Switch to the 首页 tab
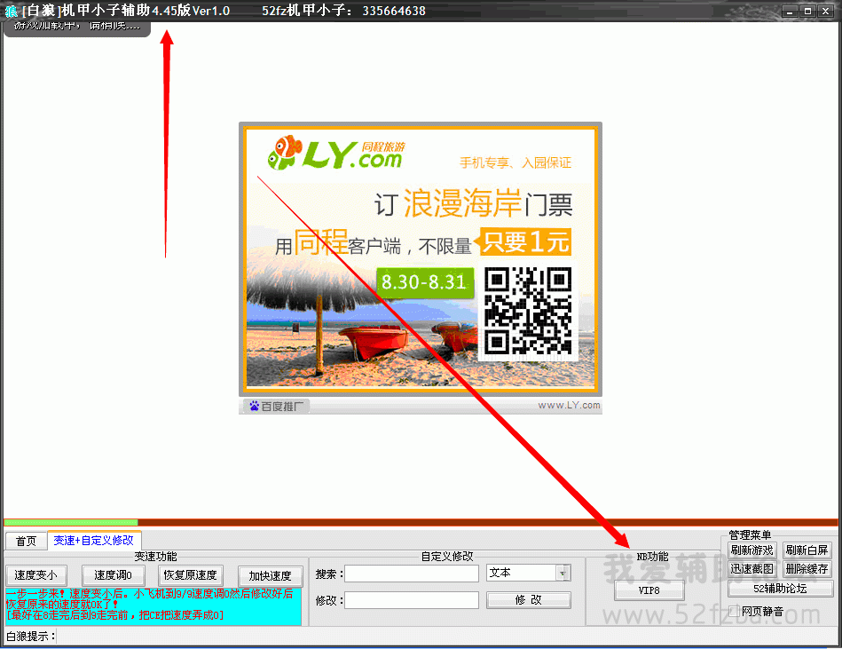The width and height of the screenshot is (842, 649). pos(26,541)
